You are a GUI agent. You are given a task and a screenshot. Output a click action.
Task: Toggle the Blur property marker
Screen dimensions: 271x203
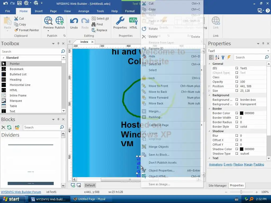tap(237, 136)
